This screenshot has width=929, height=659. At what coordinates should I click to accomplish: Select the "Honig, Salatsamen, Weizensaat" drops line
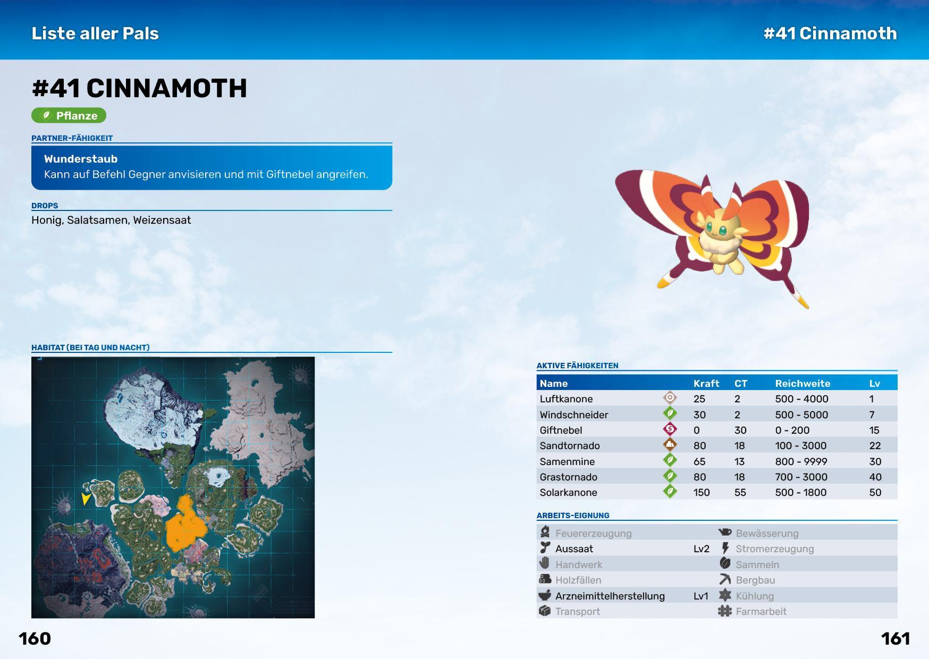pyautogui.click(x=111, y=220)
